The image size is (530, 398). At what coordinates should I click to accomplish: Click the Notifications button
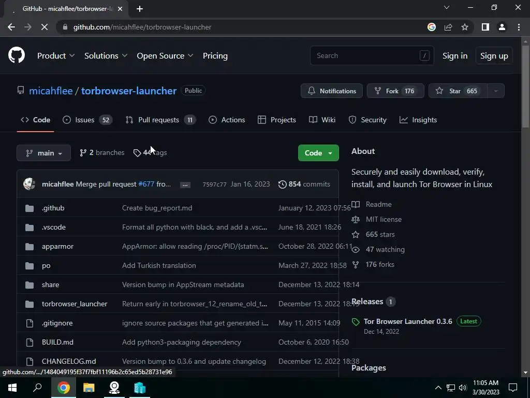click(332, 91)
